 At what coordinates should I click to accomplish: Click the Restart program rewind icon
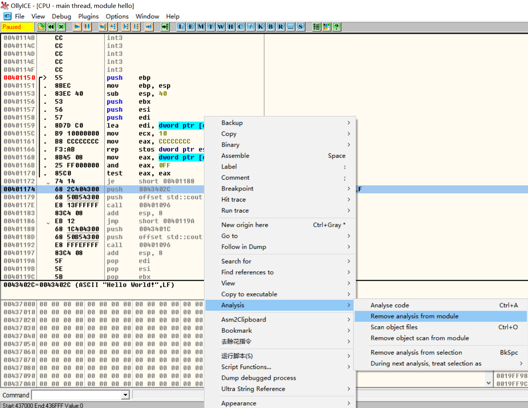point(51,27)
